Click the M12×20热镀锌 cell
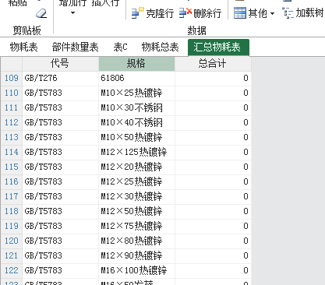The width and height of the screenshot is (325, 285). point(136,167)
